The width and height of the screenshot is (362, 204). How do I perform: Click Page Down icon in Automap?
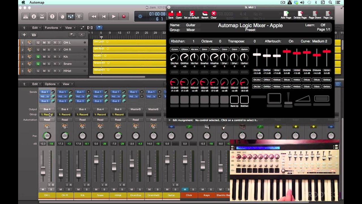pos(315,15)
